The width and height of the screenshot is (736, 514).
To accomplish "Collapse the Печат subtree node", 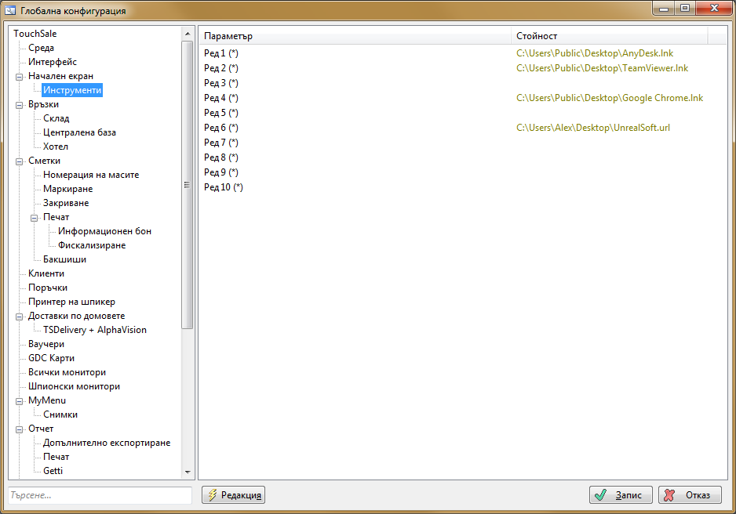I will 34,218.
